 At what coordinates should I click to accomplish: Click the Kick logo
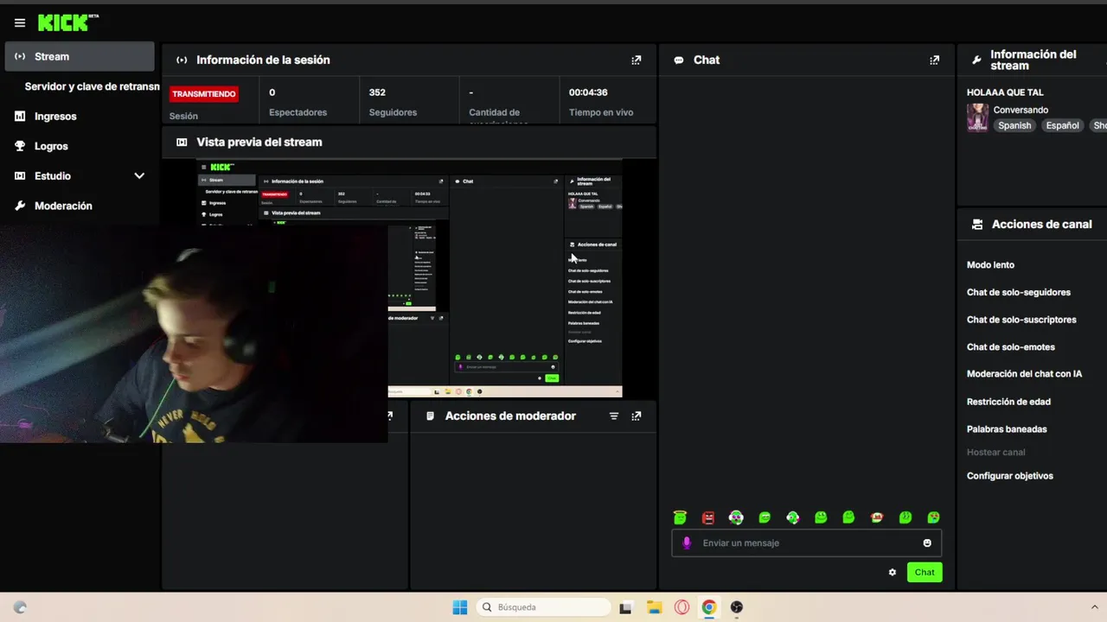click(x=67, y=22)
